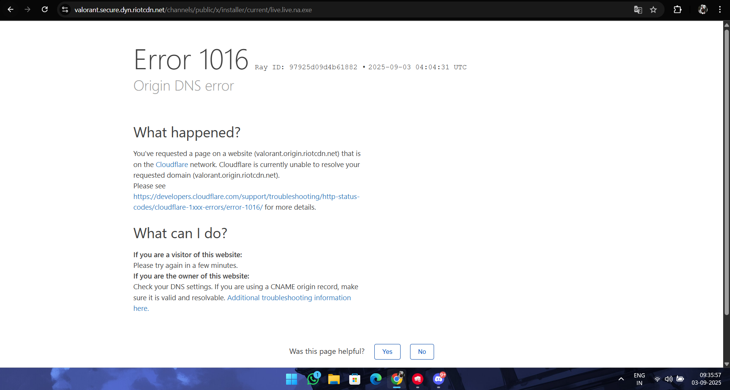Open the Chrome profile avatar
Screen dimensions: 730x390
[x=703, y=10]
